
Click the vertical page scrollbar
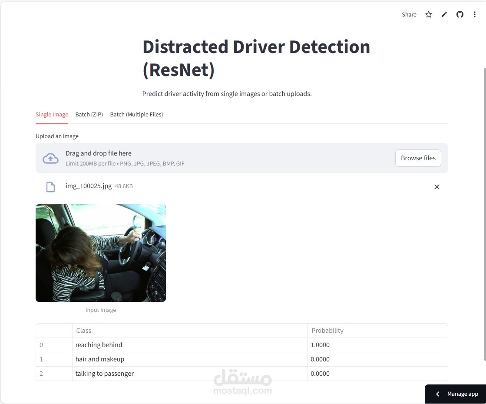(x=484, y=214)
